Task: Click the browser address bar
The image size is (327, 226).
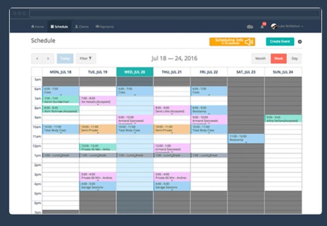Action: [x=163, y=13]
